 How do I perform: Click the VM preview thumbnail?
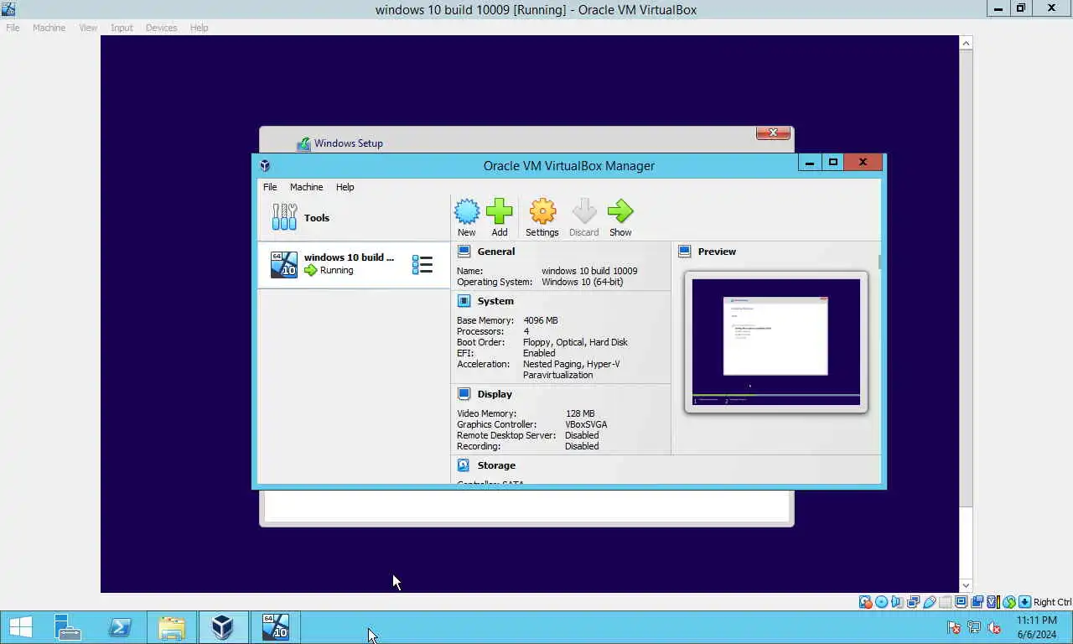(775, 341)
